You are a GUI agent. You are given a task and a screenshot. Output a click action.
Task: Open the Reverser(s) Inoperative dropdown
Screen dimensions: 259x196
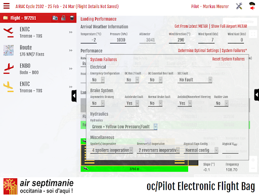point(158,150)
